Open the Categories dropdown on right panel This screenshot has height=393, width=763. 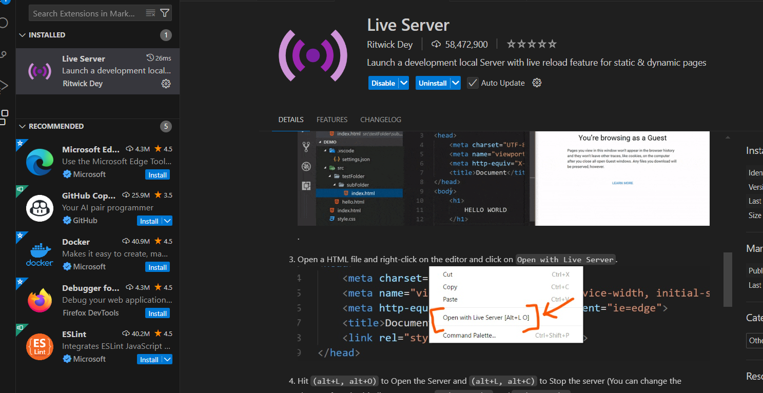point(755,341)
